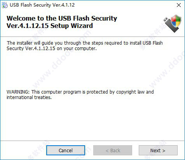
Task: Click the WARNING copyright law text
Action: (80, 92)
